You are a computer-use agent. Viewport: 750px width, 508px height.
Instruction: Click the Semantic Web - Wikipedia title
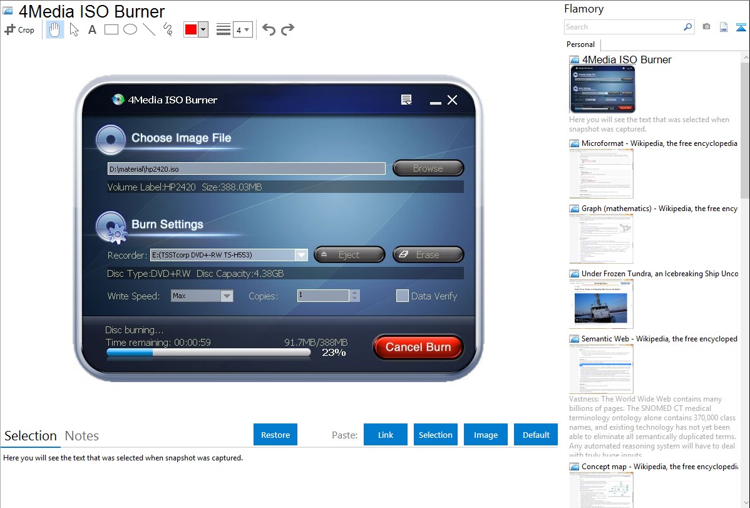(x=659, y=339)
